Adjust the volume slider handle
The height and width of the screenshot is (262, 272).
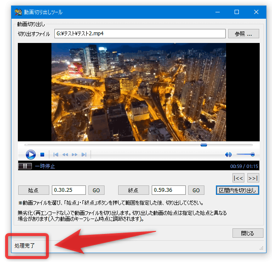252,154
